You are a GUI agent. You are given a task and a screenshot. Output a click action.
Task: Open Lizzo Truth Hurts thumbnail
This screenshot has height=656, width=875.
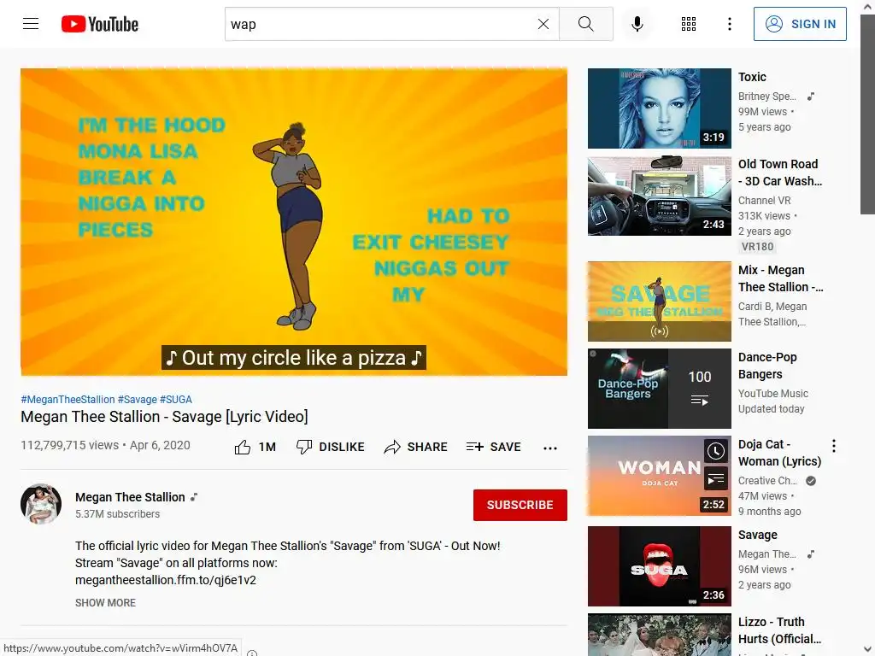[x=660, y=635]
